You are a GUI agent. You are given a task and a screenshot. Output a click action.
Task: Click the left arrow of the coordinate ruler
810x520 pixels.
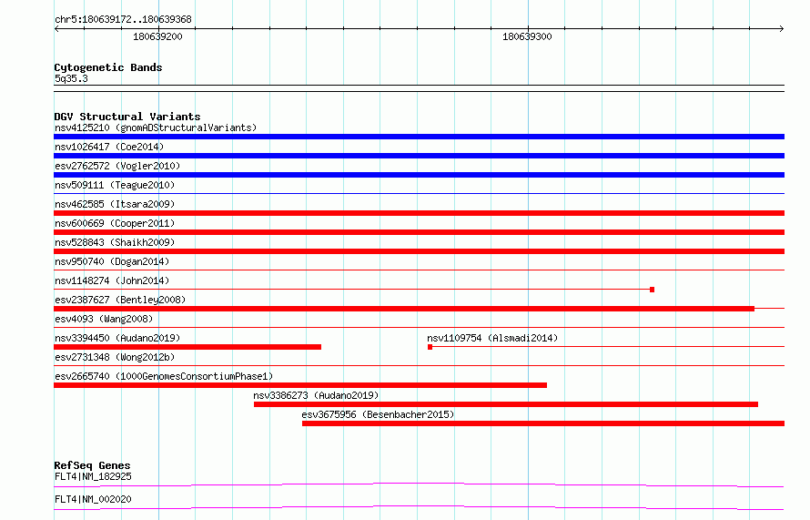pos(56,29)
